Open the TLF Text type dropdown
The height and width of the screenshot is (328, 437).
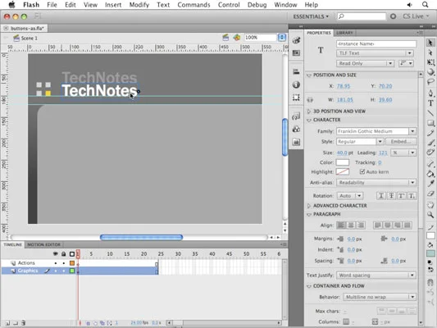(x=375, y=53)
